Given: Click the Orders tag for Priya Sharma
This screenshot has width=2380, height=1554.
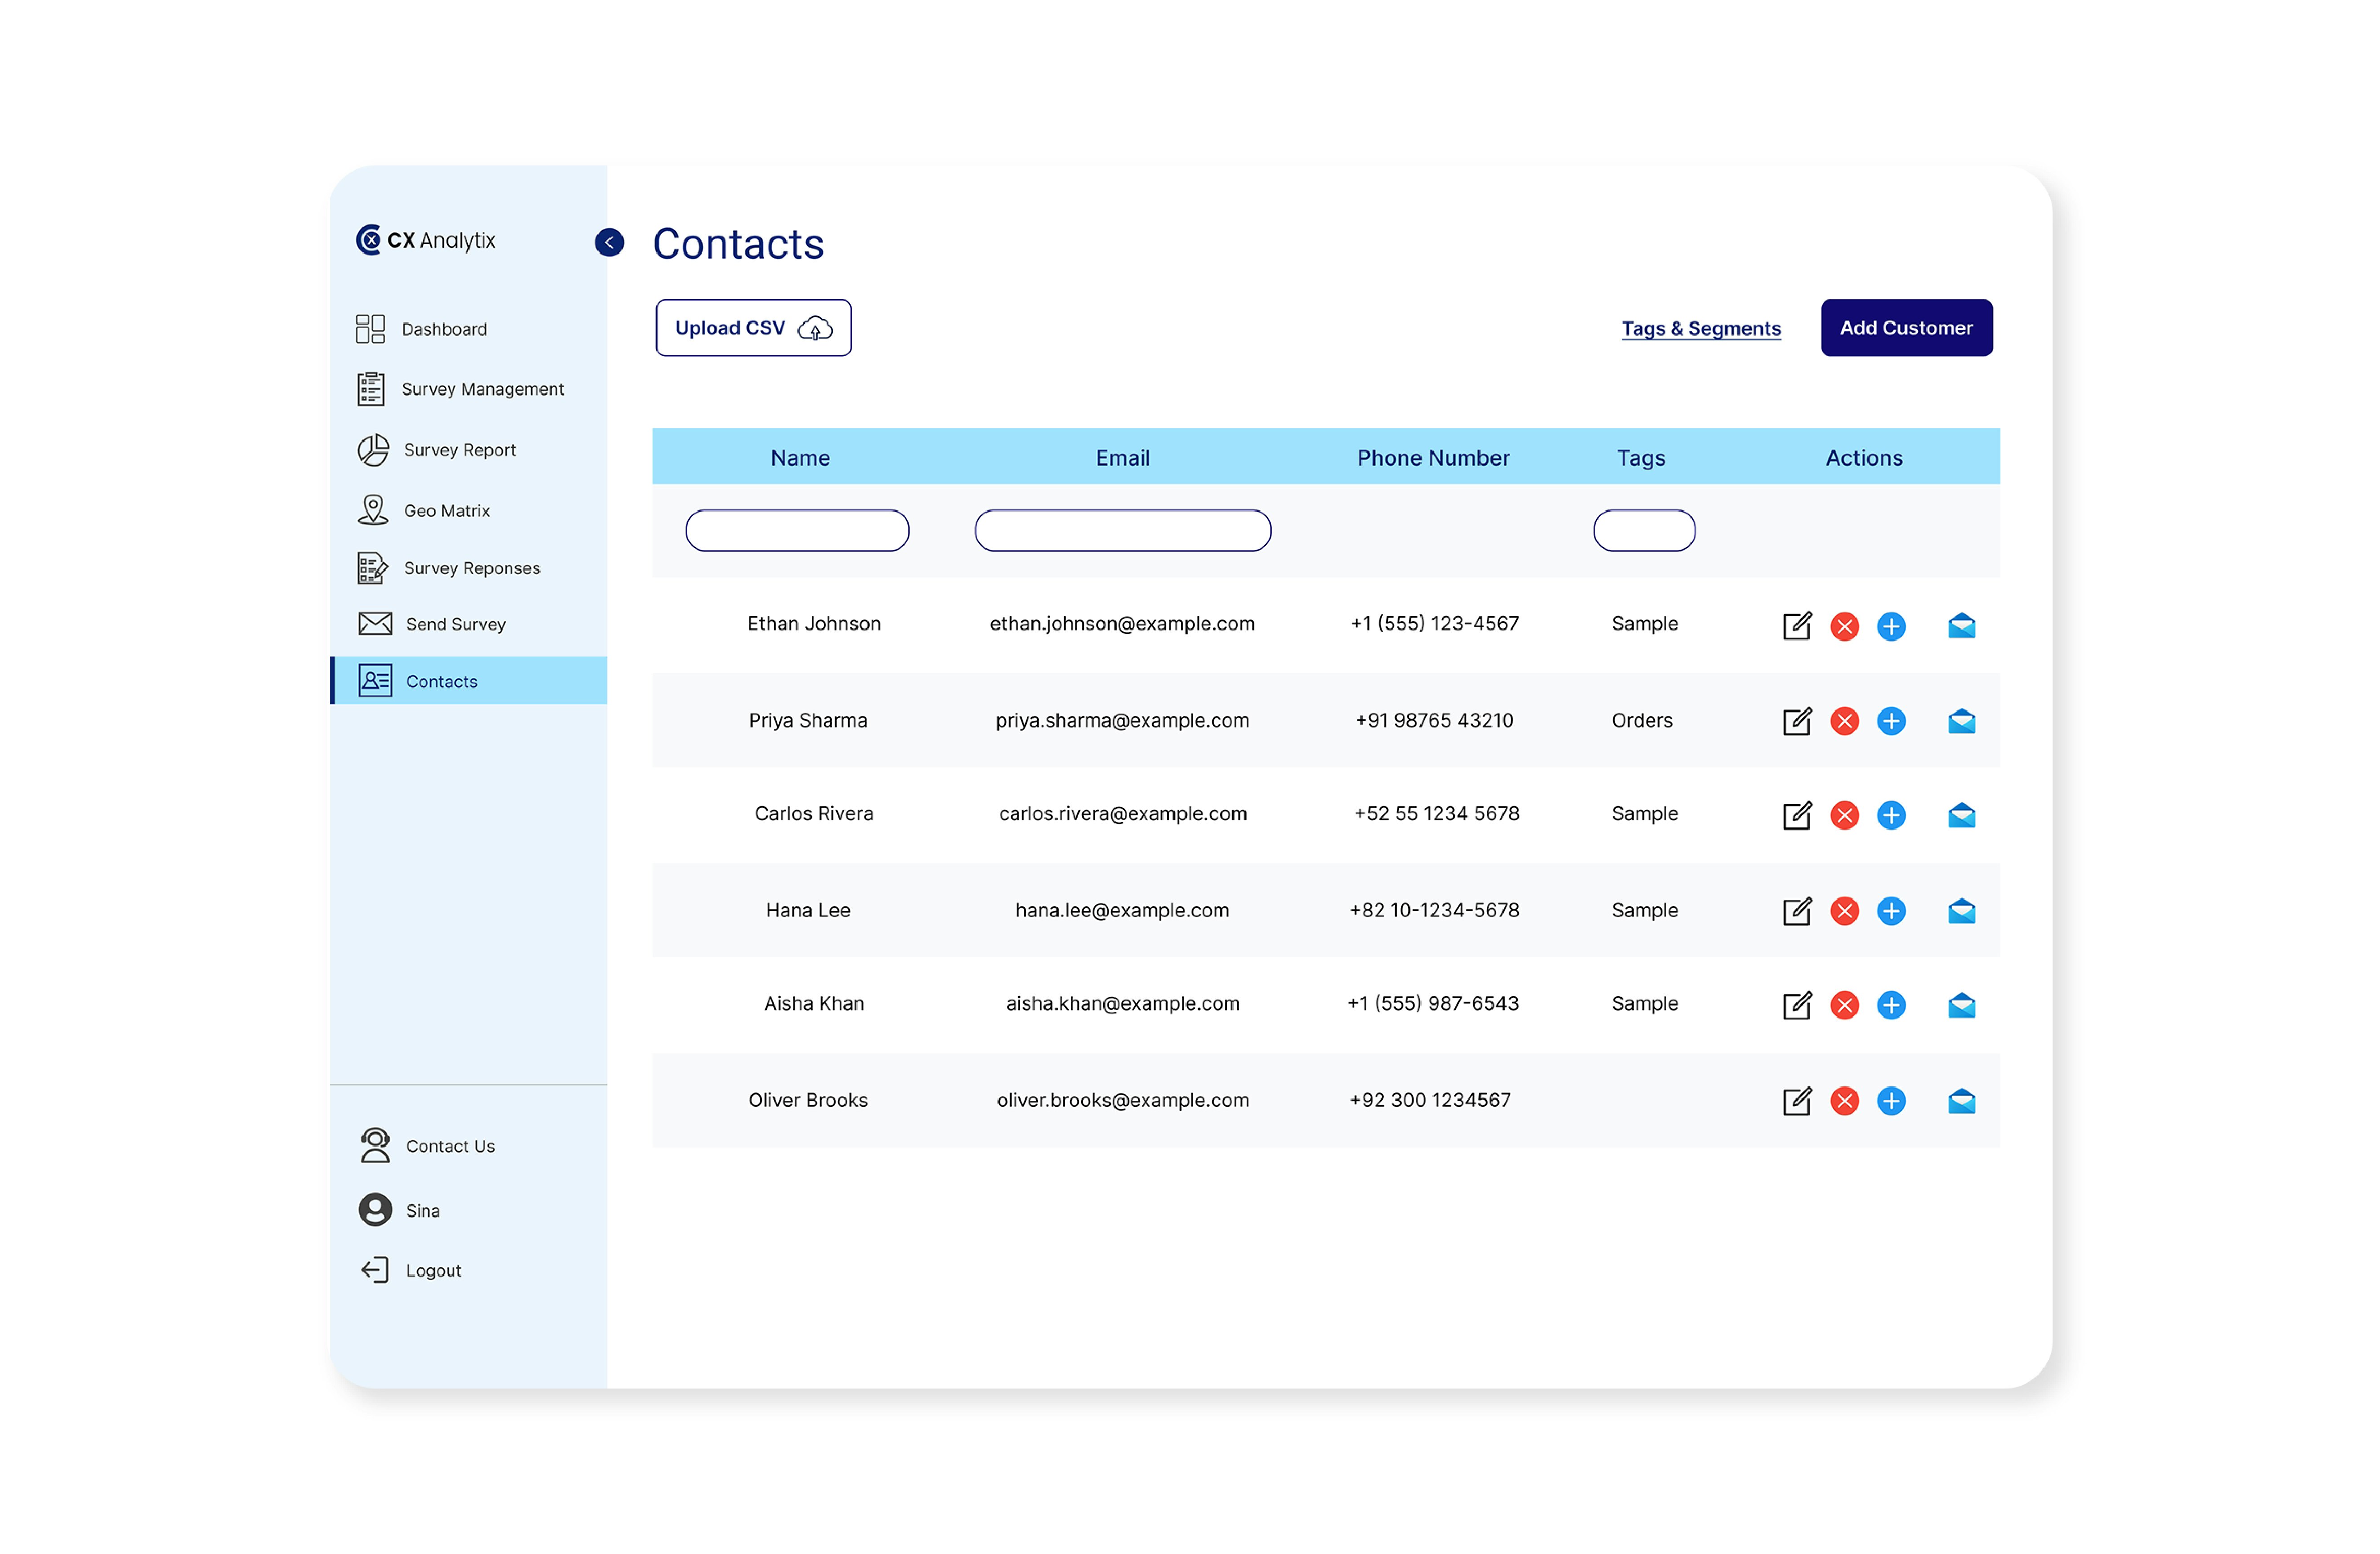Looking at the screenshot, I should 1642,720.
